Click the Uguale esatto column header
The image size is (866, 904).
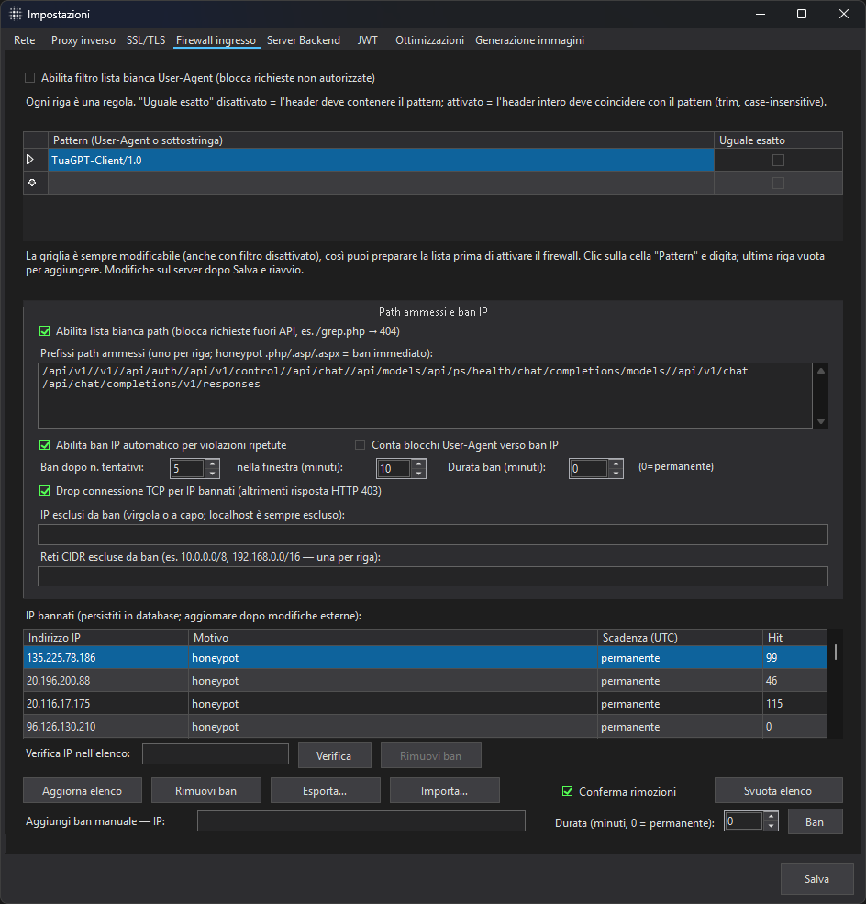[x=778, y=140]
